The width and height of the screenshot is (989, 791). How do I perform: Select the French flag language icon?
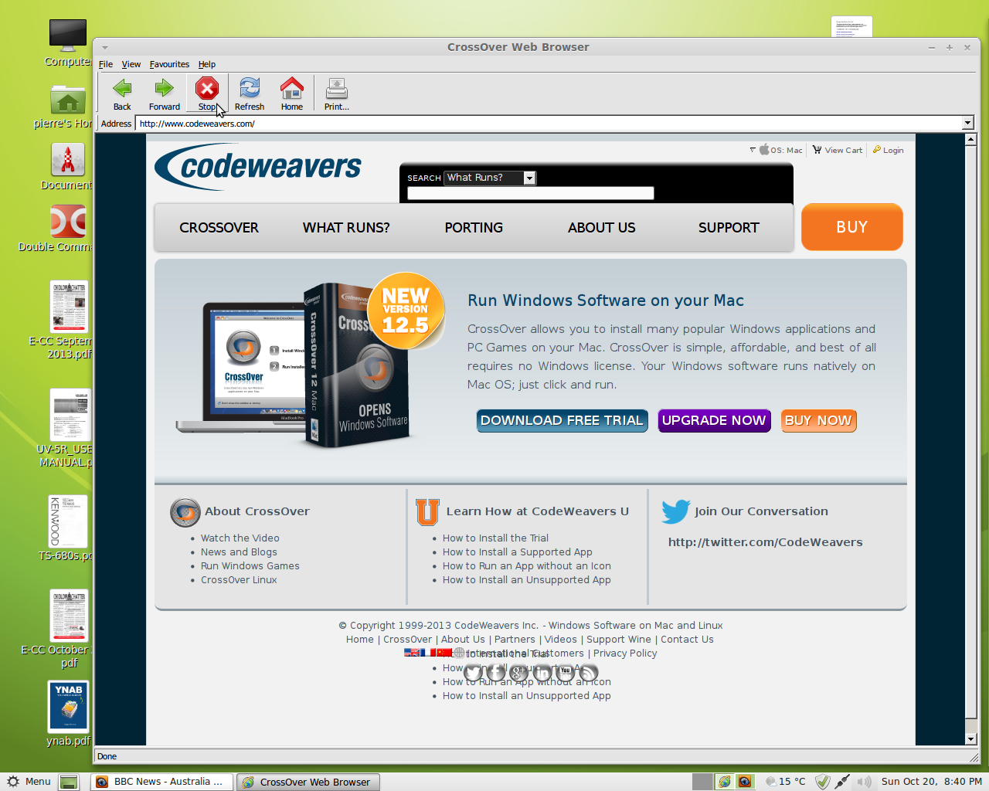[428, 653]
